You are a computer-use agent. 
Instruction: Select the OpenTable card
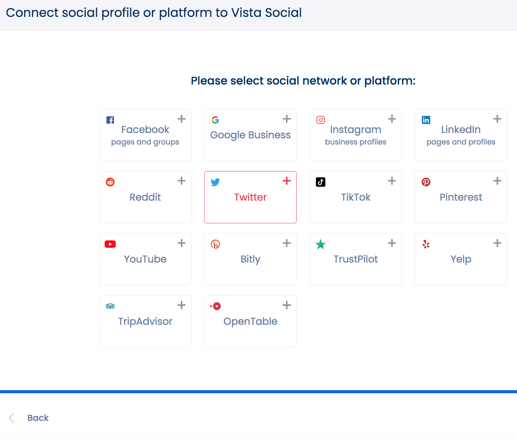250,321
